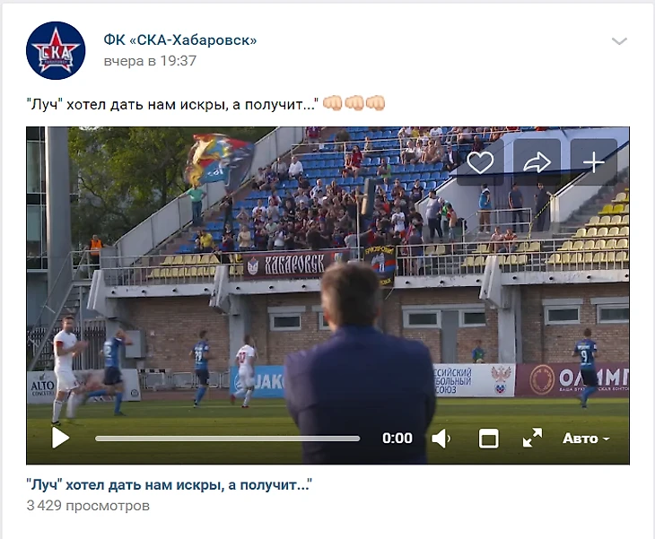Expand the video to fullscreen
Viewport: 655px width, 539px height.
532,438
